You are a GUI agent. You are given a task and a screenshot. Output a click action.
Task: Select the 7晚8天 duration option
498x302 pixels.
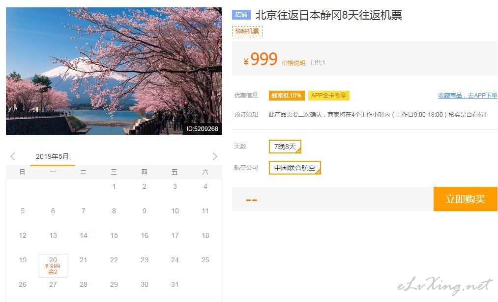pyautogui.click(x=285, y=147)
